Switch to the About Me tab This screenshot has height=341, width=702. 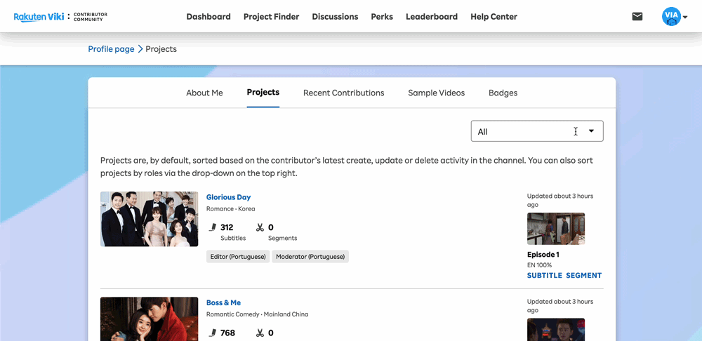point(204,93)
